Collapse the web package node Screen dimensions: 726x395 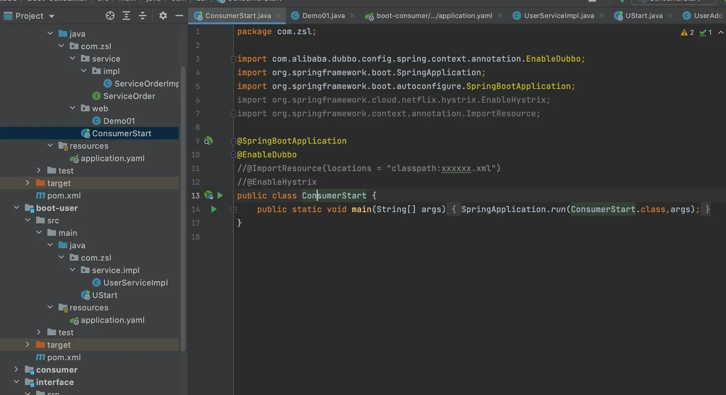tap(73, 108)
